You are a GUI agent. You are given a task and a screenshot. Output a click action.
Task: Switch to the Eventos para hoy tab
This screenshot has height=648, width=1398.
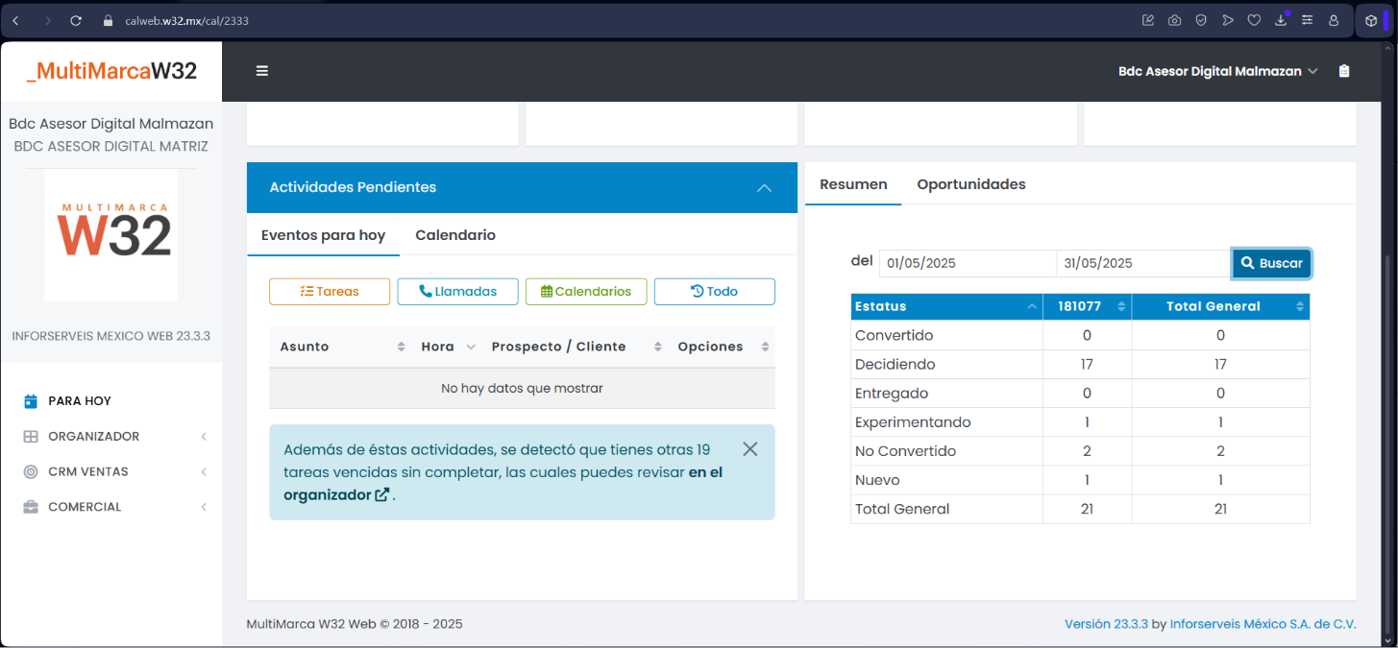click(323, 235)
